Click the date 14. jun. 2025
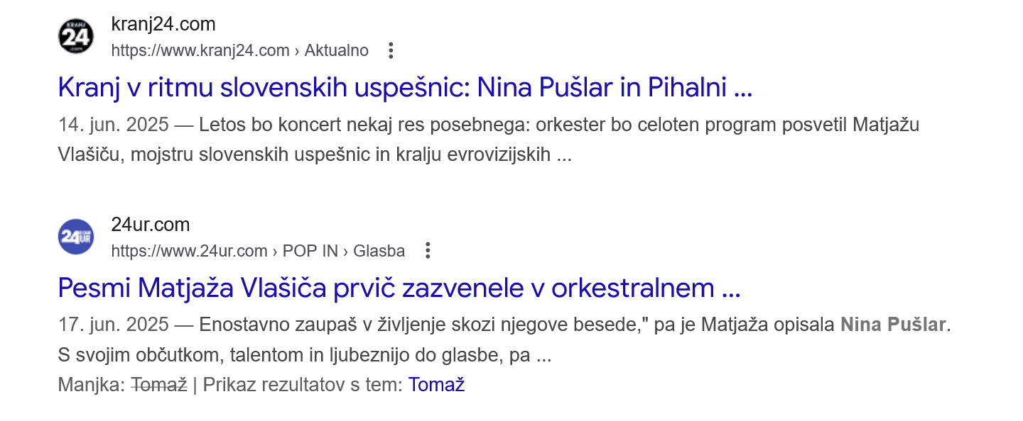The image size is (1023, 421). (114, 125)
